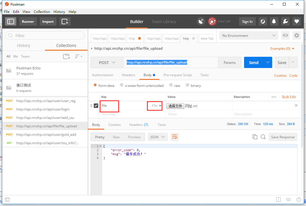Open the Examples (0) dropdown
This screenshot has width=306, height=206.
282,49
